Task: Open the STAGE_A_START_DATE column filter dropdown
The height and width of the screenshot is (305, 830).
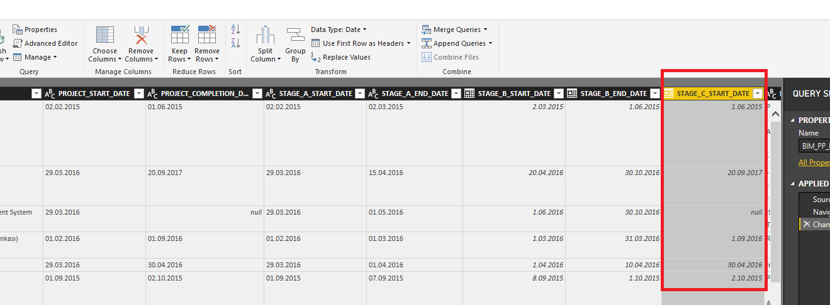Action: (359, 94)
